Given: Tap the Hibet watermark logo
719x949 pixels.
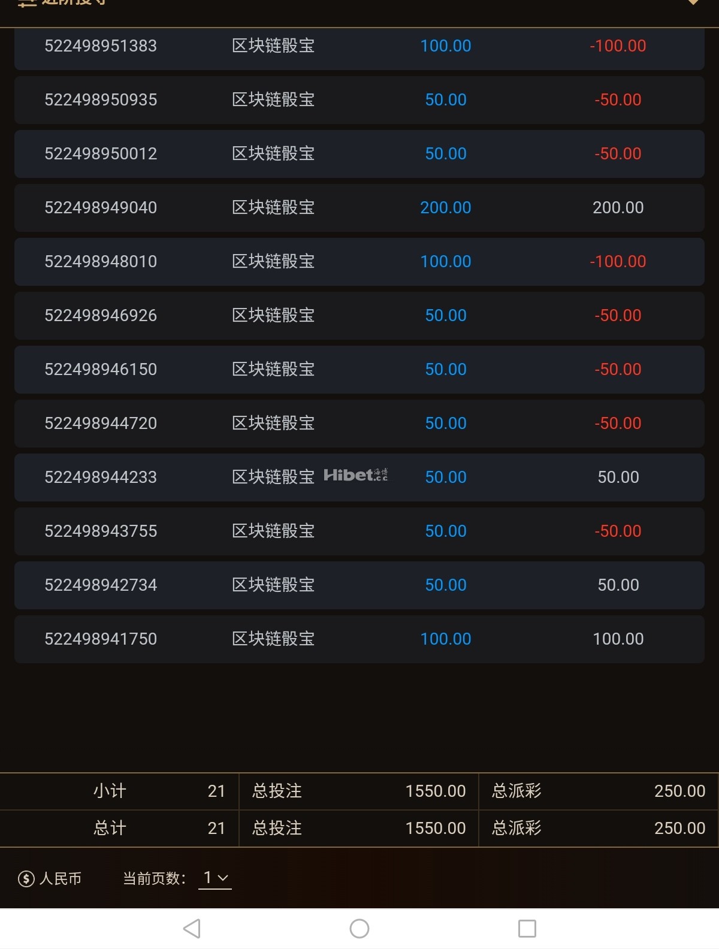Looking at the screenshot, I should click(355, 475).
